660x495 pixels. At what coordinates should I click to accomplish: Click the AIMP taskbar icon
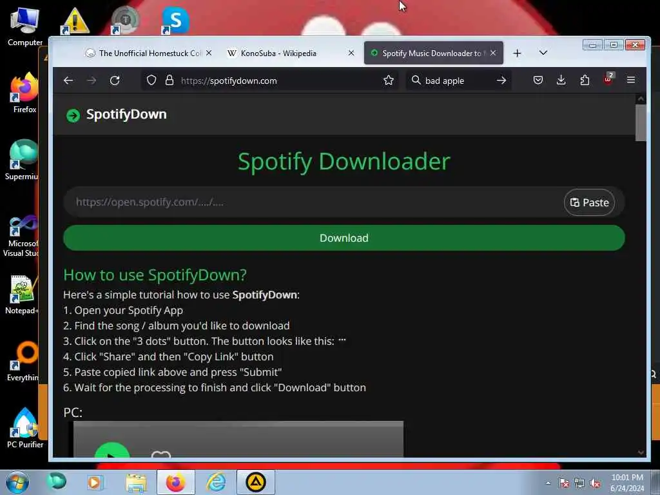(255, 482)
